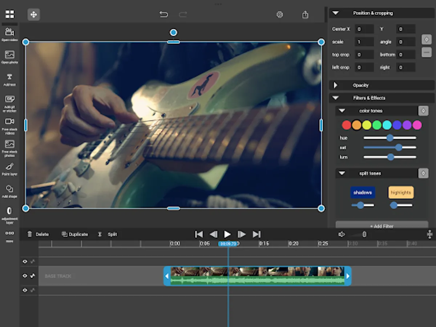The height and width of the screenshot is (327, 436).
Task: Add an adjustment layer
Action: (9, 214)
